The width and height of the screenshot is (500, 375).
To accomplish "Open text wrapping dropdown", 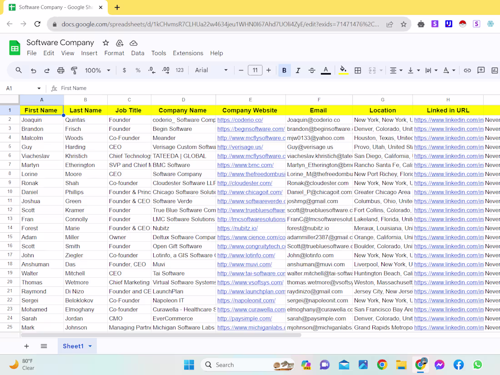I will click(431, 70).
